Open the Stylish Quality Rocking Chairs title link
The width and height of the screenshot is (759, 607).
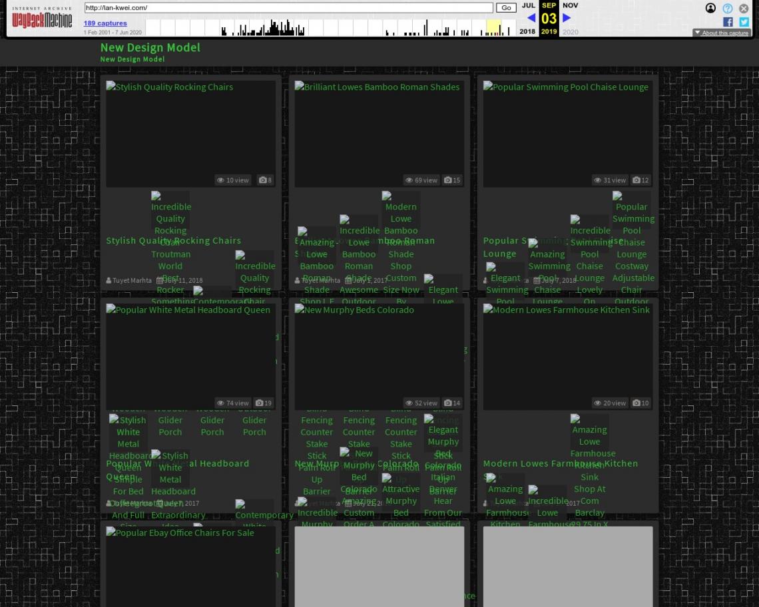[173, 240]
